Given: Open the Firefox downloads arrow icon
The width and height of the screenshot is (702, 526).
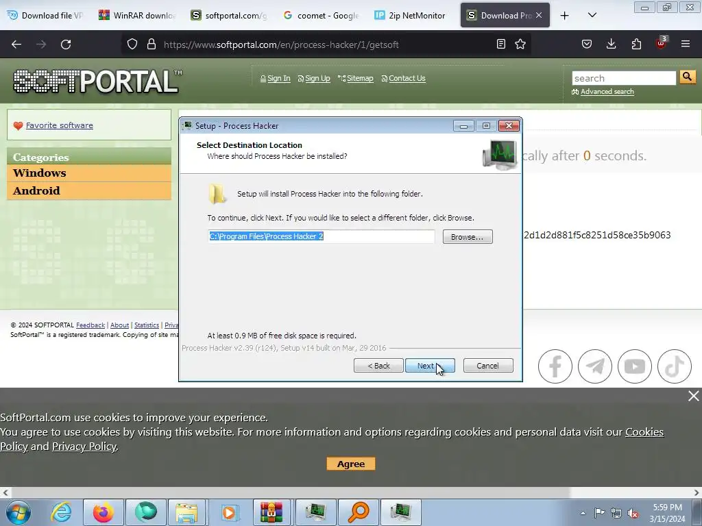Looking at the screenshot, I should click(611, 44).
